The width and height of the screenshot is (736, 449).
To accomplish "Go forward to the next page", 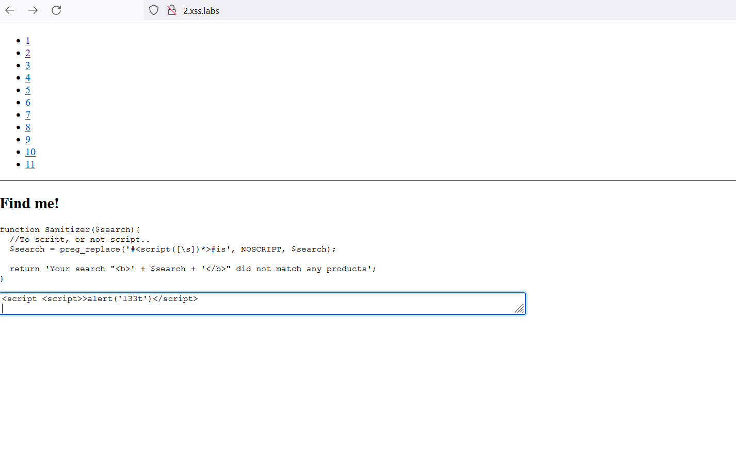I will click(x=33, y=10).
